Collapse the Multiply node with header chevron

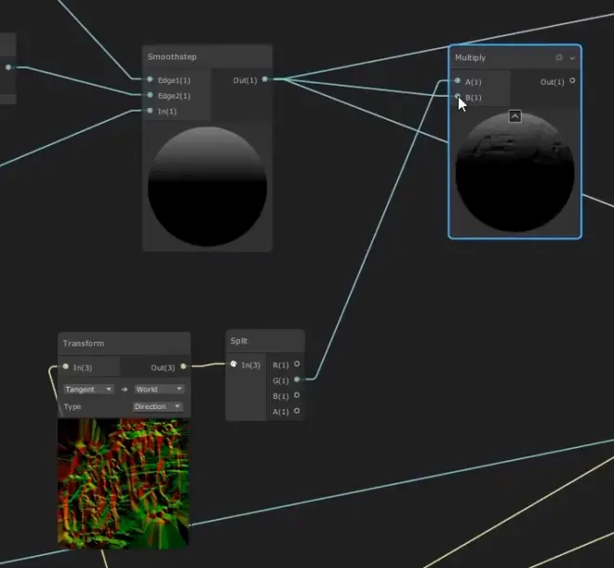(572, 58)
